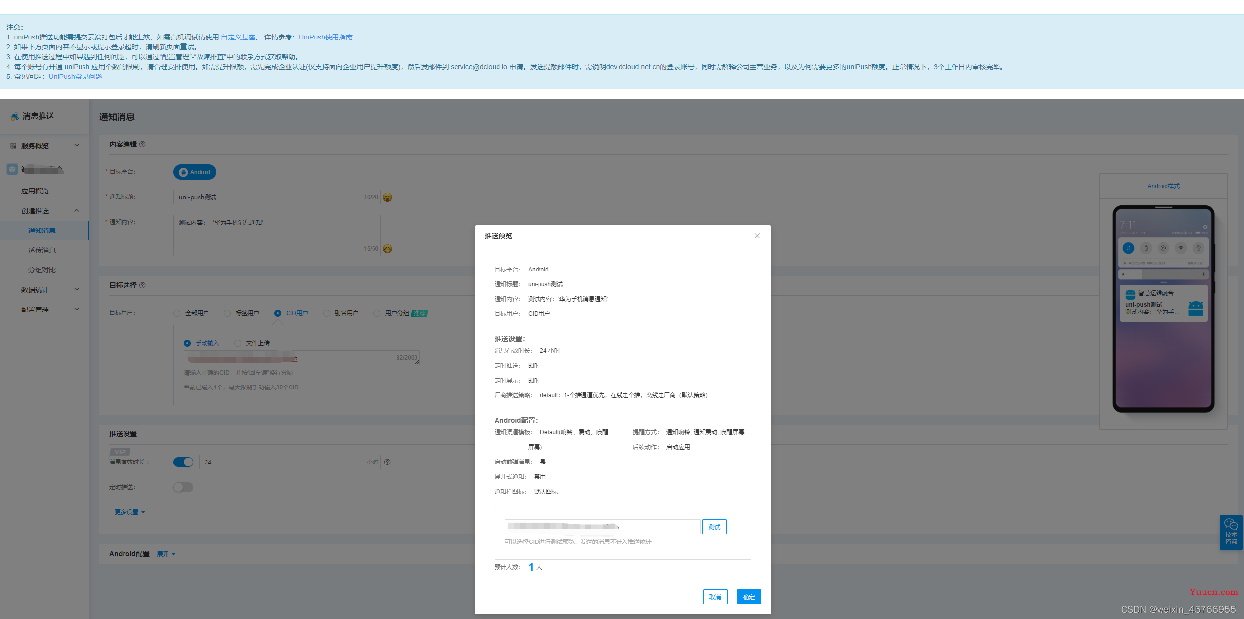Screen dimensions: 1244x619
Task: Expand Android配置 with 展开 link
Action: click(x=166, y=554)
